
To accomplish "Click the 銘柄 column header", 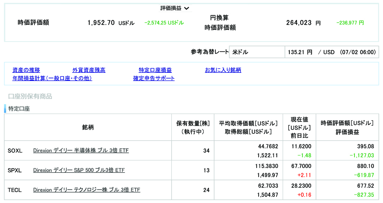I will 88,127.
